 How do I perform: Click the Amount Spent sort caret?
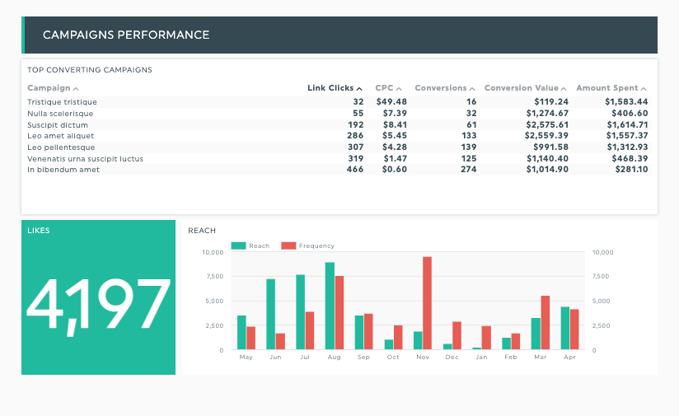pyautogui.click(x=644, y=89)
